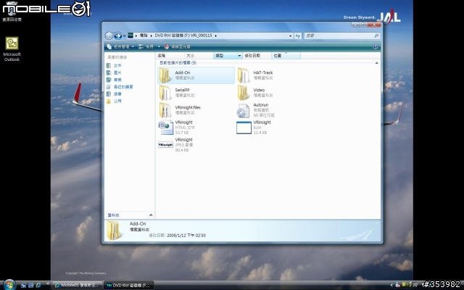Click the Forward navigation arrow button
Screen dimensions: 464x290
117,36
